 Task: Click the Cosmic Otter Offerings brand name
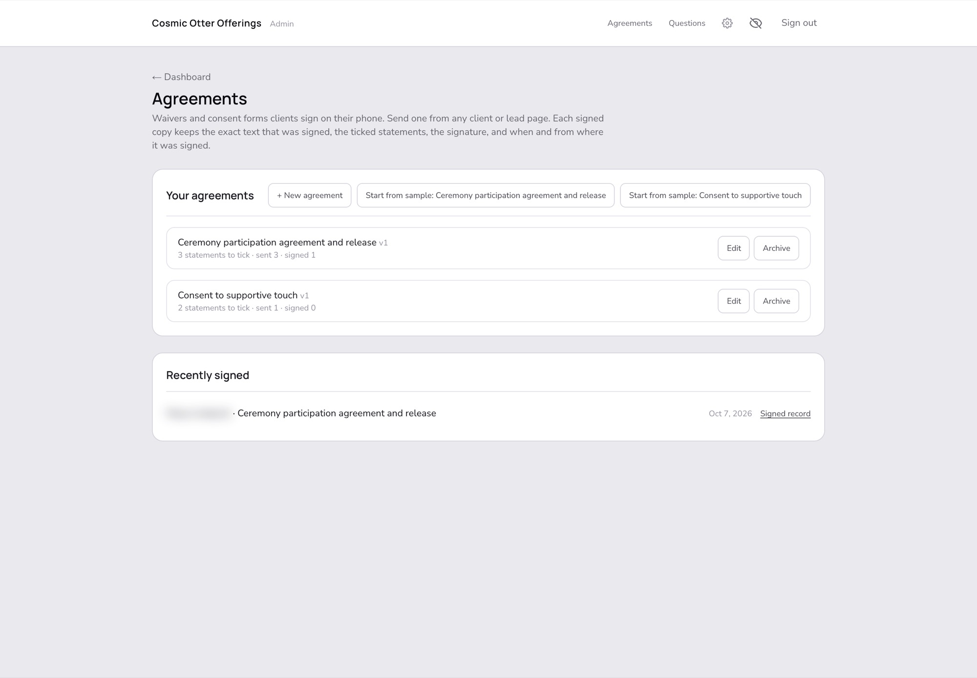[207, 23]
